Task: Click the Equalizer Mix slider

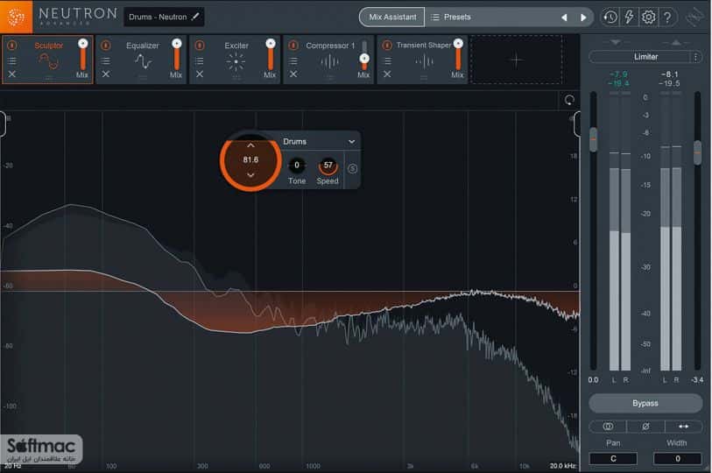Action: 177,54
